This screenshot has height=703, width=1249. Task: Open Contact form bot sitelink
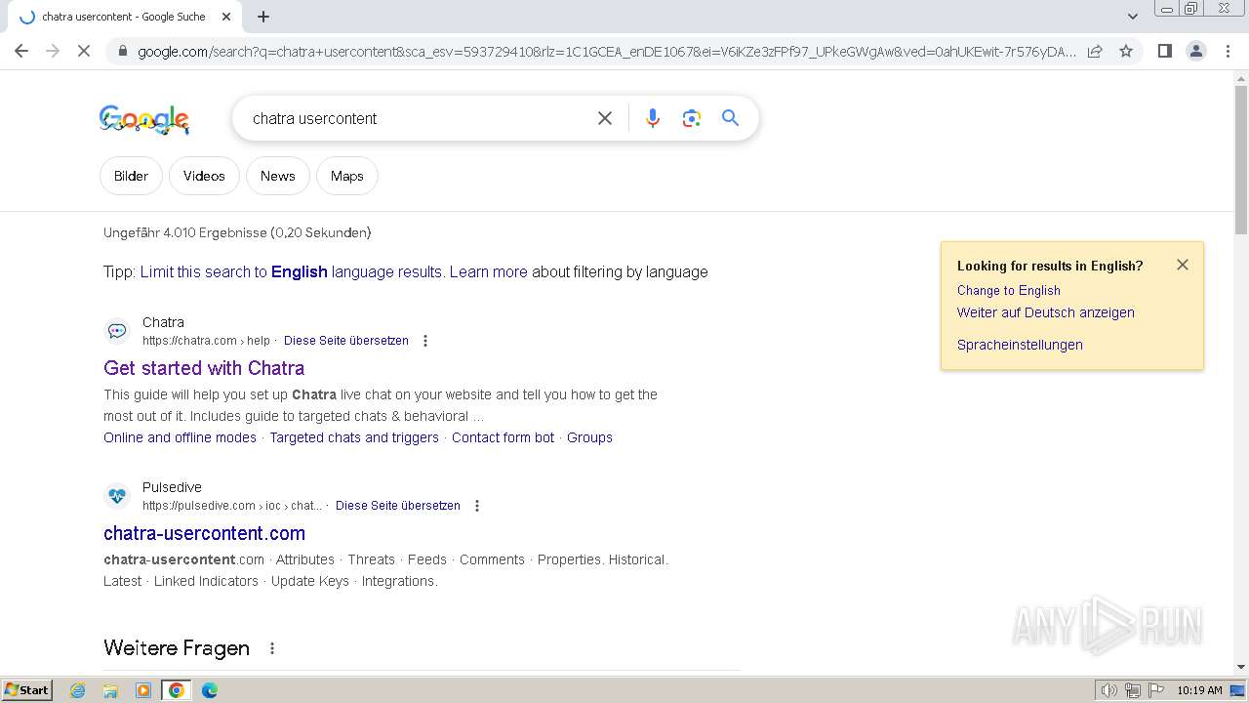(x=503, y=437)
